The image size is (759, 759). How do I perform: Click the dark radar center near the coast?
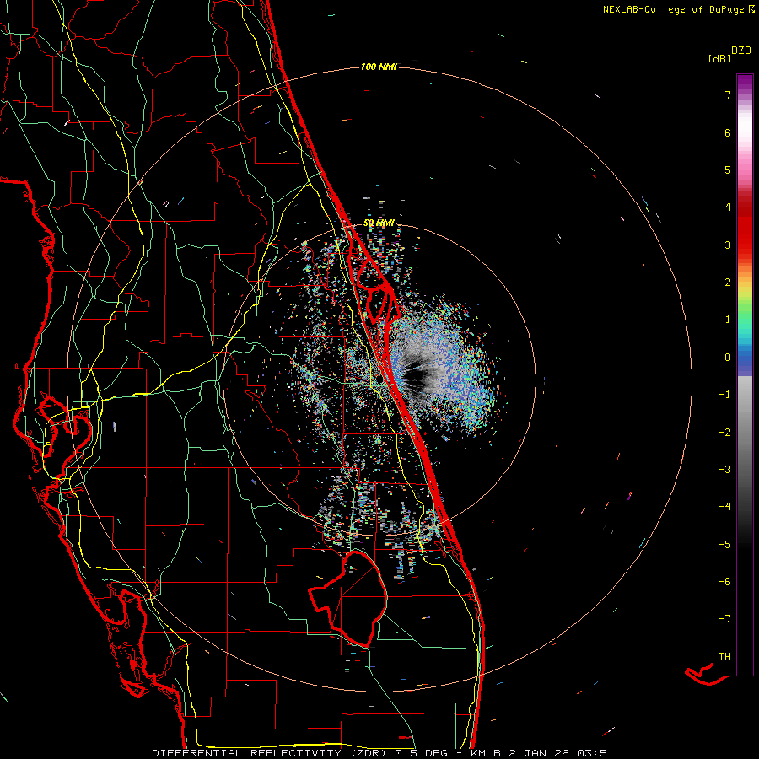point(415,374)
